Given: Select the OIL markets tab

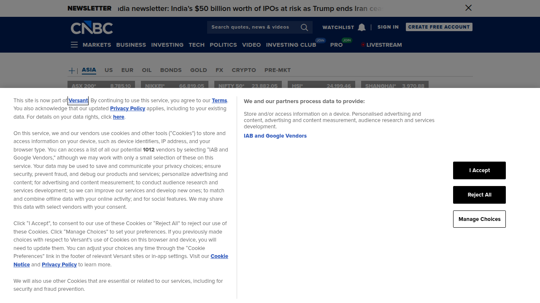Looking at the screenshot, I should tap(147, 70).
